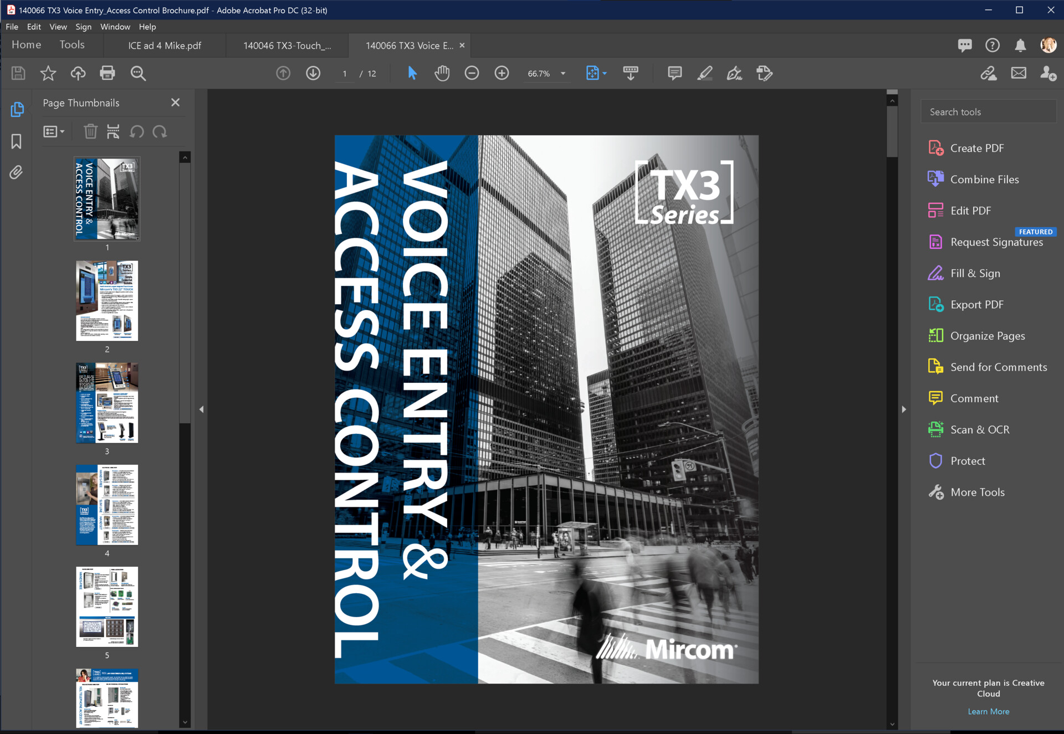The height and width of the screenshot is (734, 1064).
Task: Delete the selected page with trash icon
Action: click(x=90, y=131)
